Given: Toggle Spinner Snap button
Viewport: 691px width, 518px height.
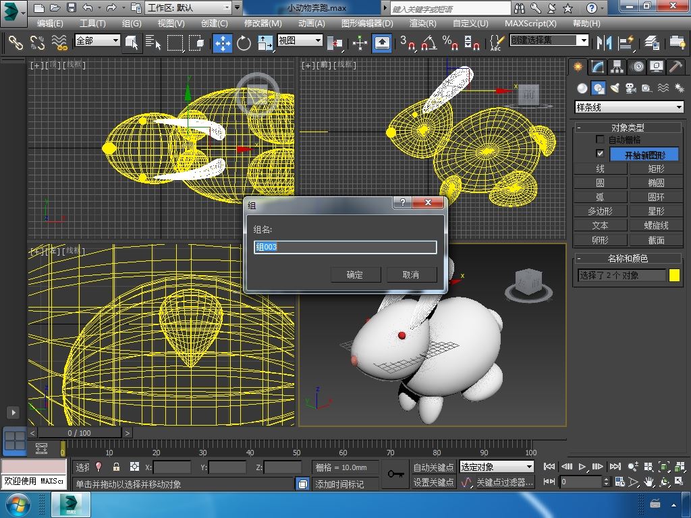Looking at the screenshot, I should coord(472,42).
